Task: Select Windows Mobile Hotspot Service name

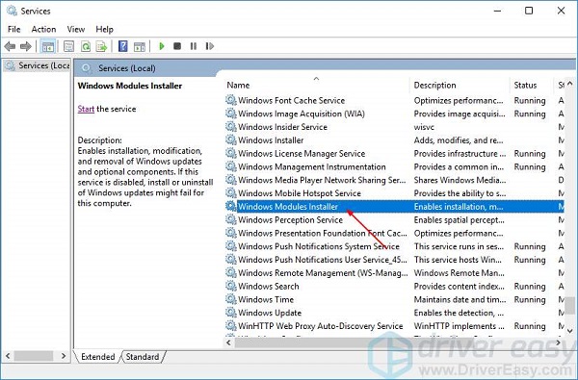Action: pos(300,193)
